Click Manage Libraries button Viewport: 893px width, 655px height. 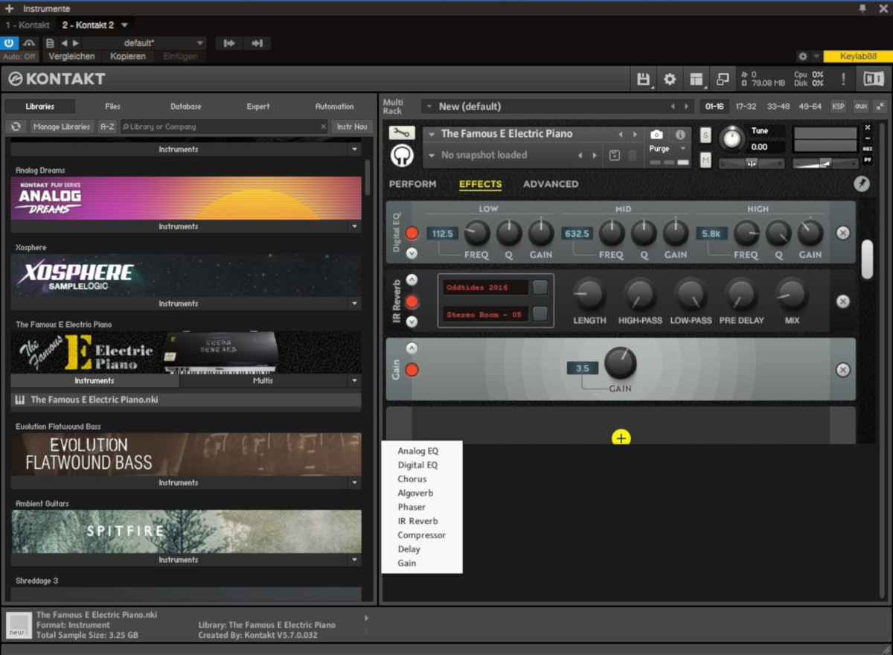click(61, 127)
